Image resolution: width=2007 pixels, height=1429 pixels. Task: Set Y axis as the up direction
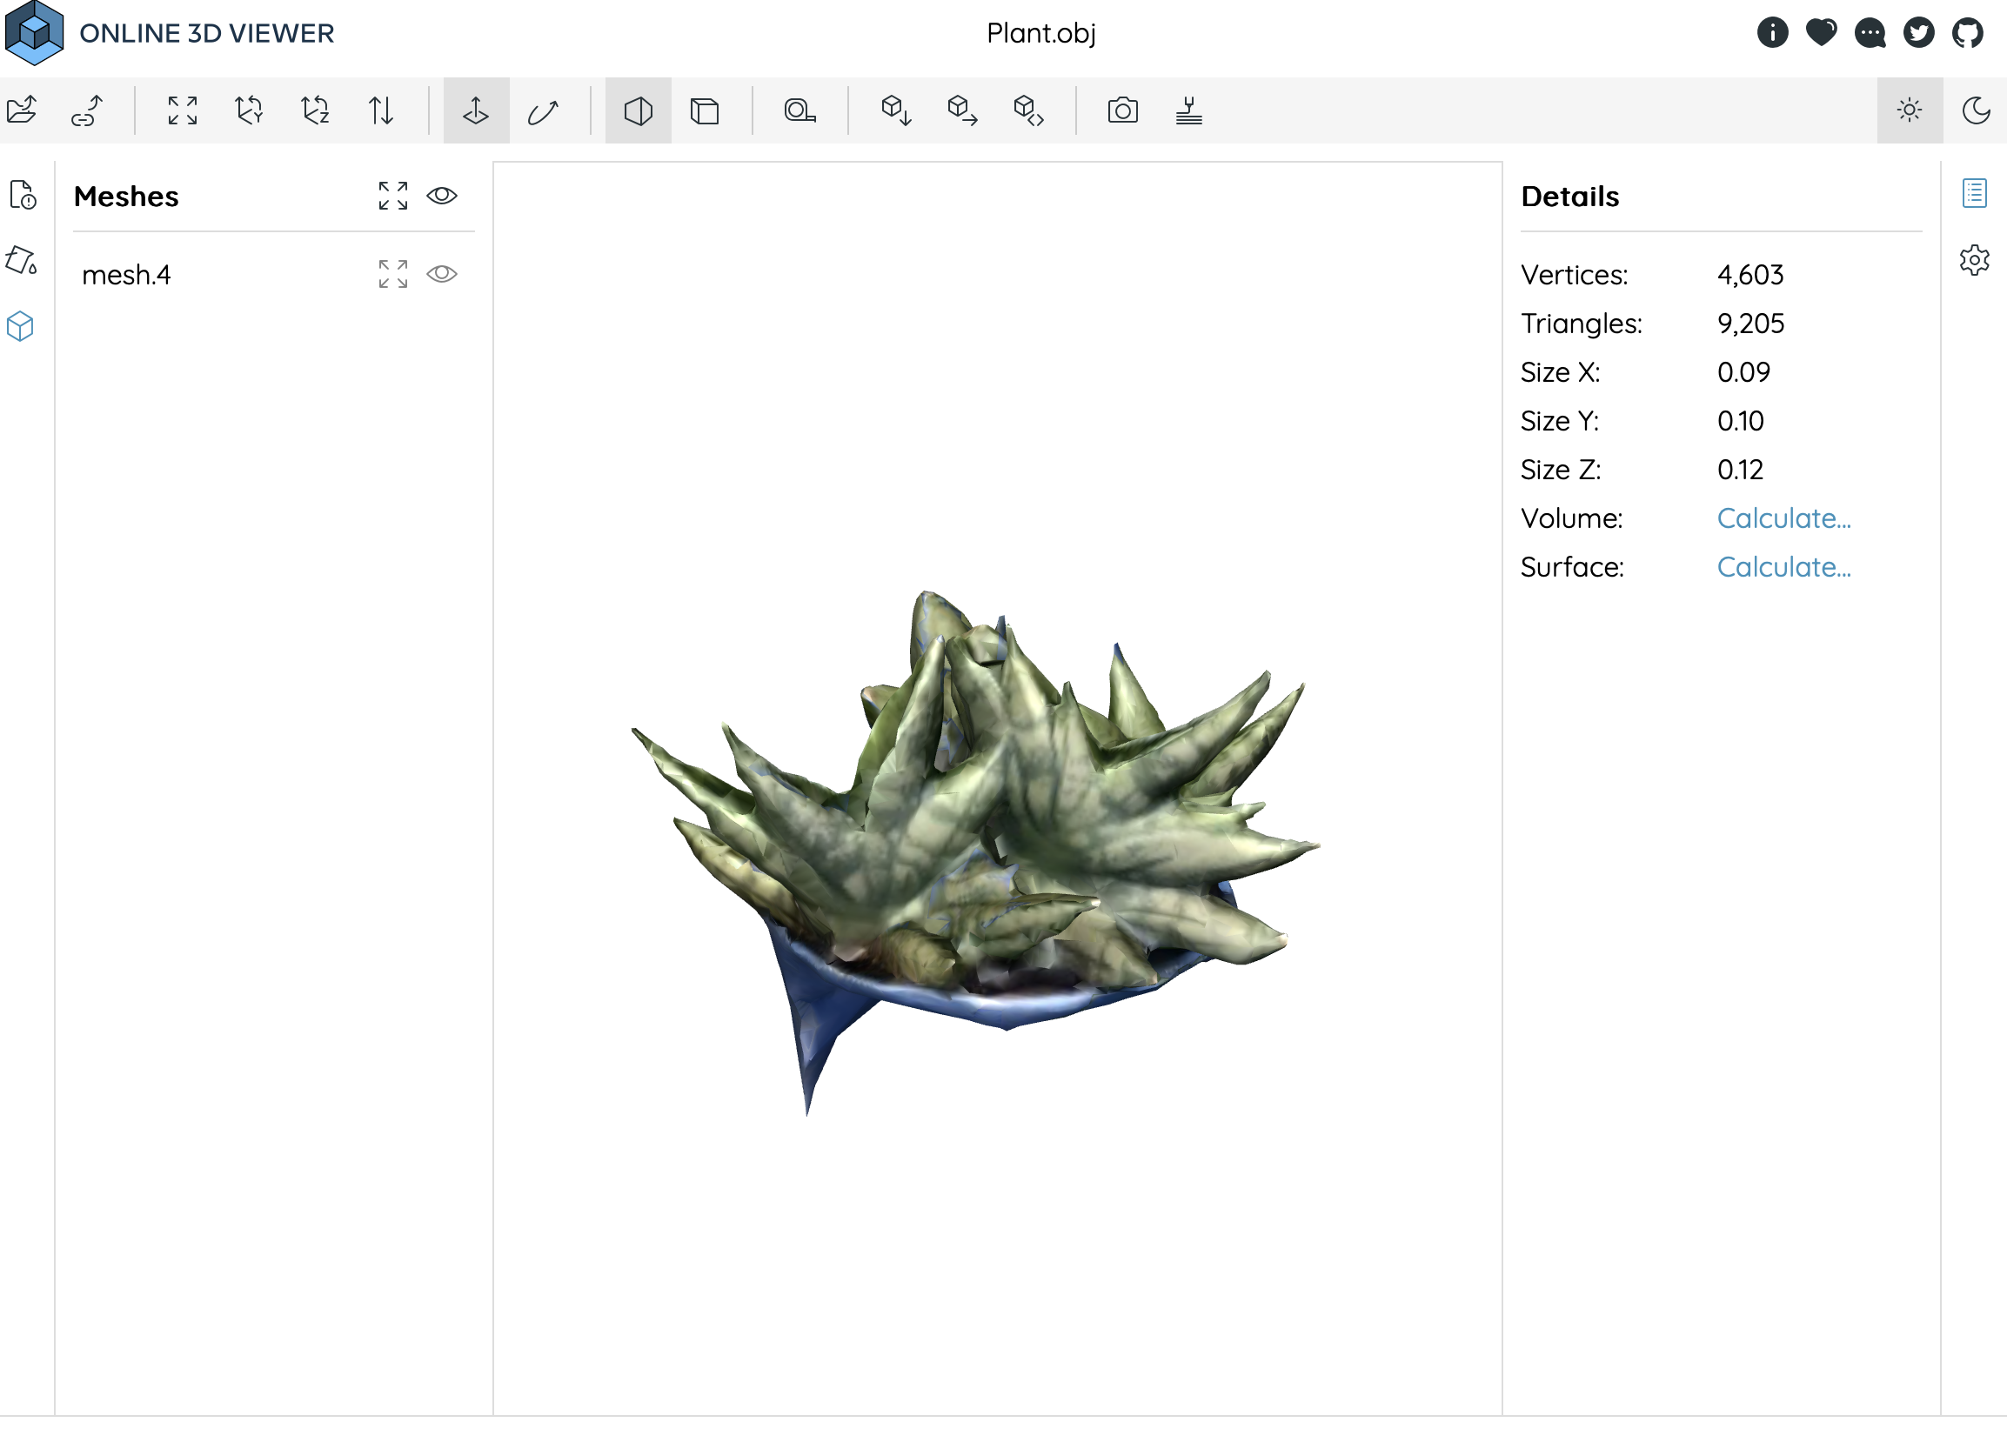click(x=248, y=110)
